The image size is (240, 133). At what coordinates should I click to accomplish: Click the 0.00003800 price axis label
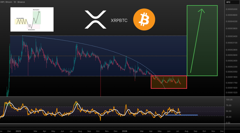pos(232,28)
